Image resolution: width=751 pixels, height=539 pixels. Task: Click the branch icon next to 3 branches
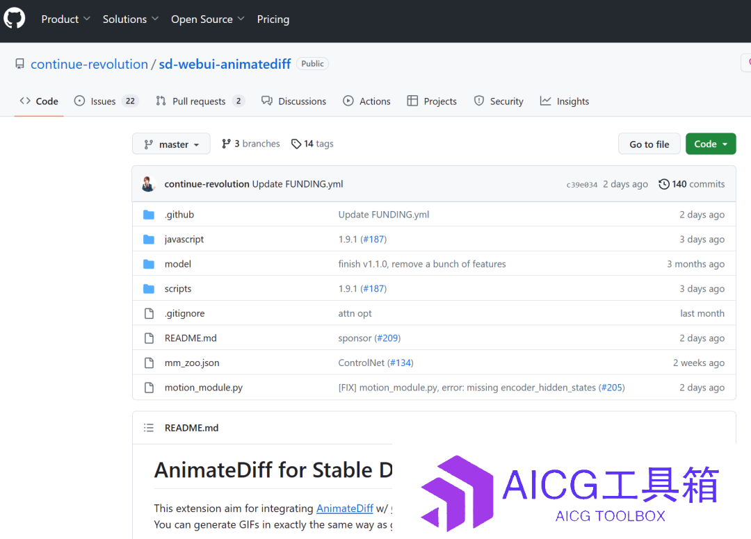point(226,144)
